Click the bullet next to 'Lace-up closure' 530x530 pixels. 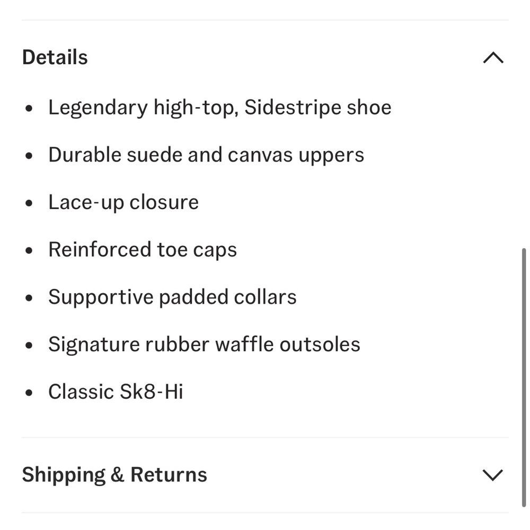[30, 204]
